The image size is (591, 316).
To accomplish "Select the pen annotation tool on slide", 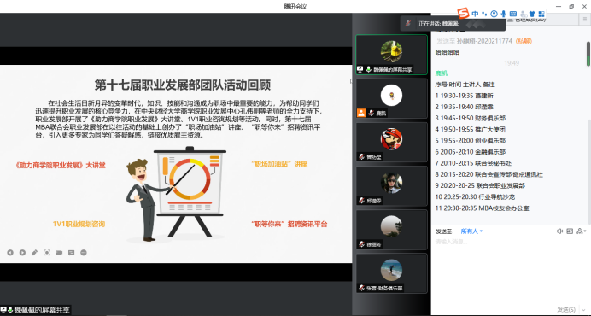I will [x=35, y=253].
